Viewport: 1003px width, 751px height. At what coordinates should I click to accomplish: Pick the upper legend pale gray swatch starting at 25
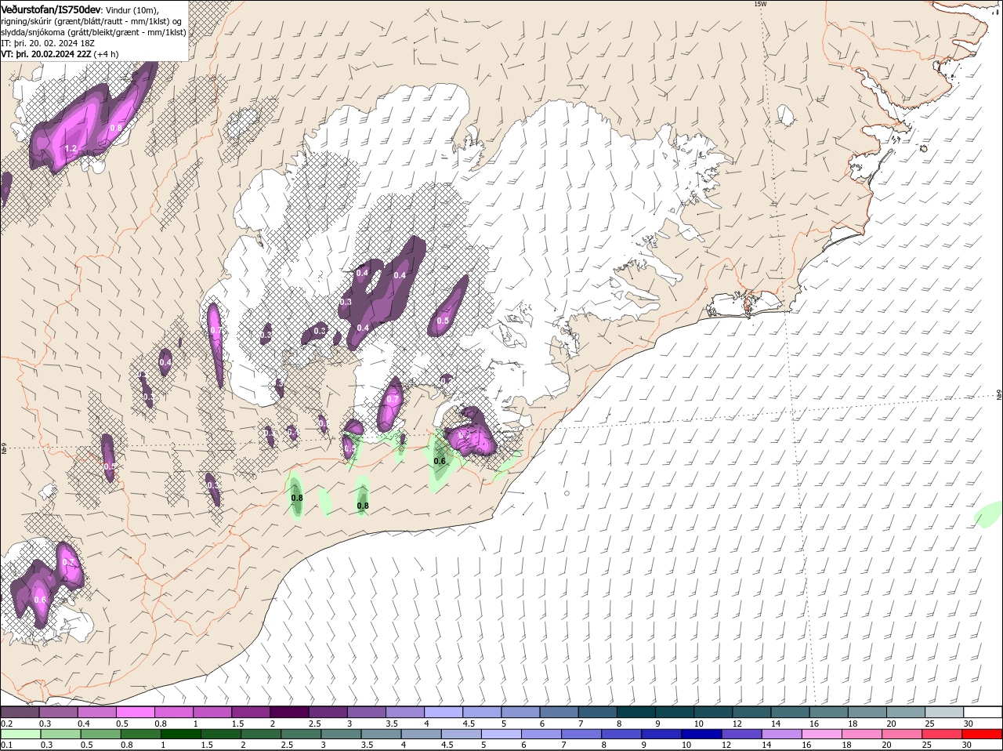tap(944, 712)
